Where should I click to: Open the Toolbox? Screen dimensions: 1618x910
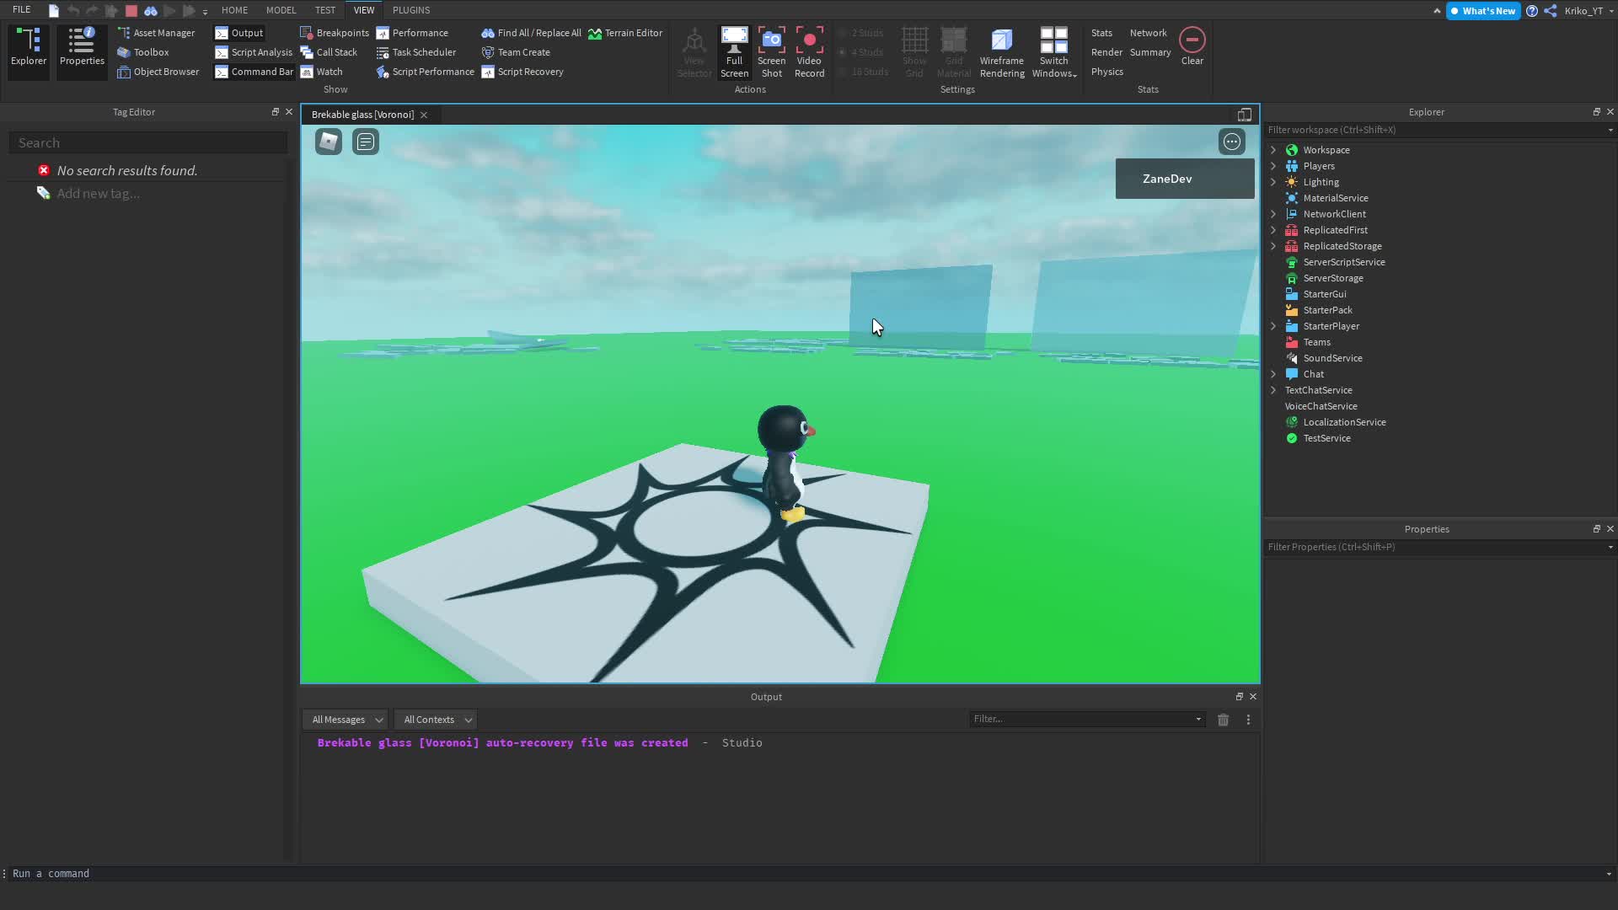pyautogui.click(x=150, y=51)
